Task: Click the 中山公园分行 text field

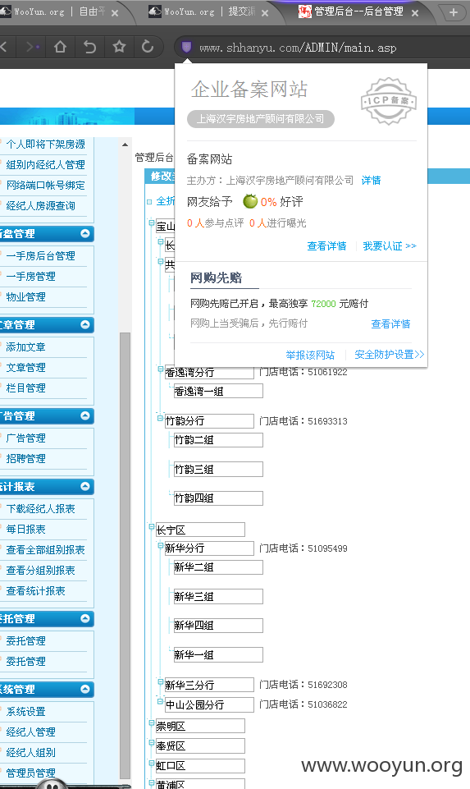Action: (209, 704)
